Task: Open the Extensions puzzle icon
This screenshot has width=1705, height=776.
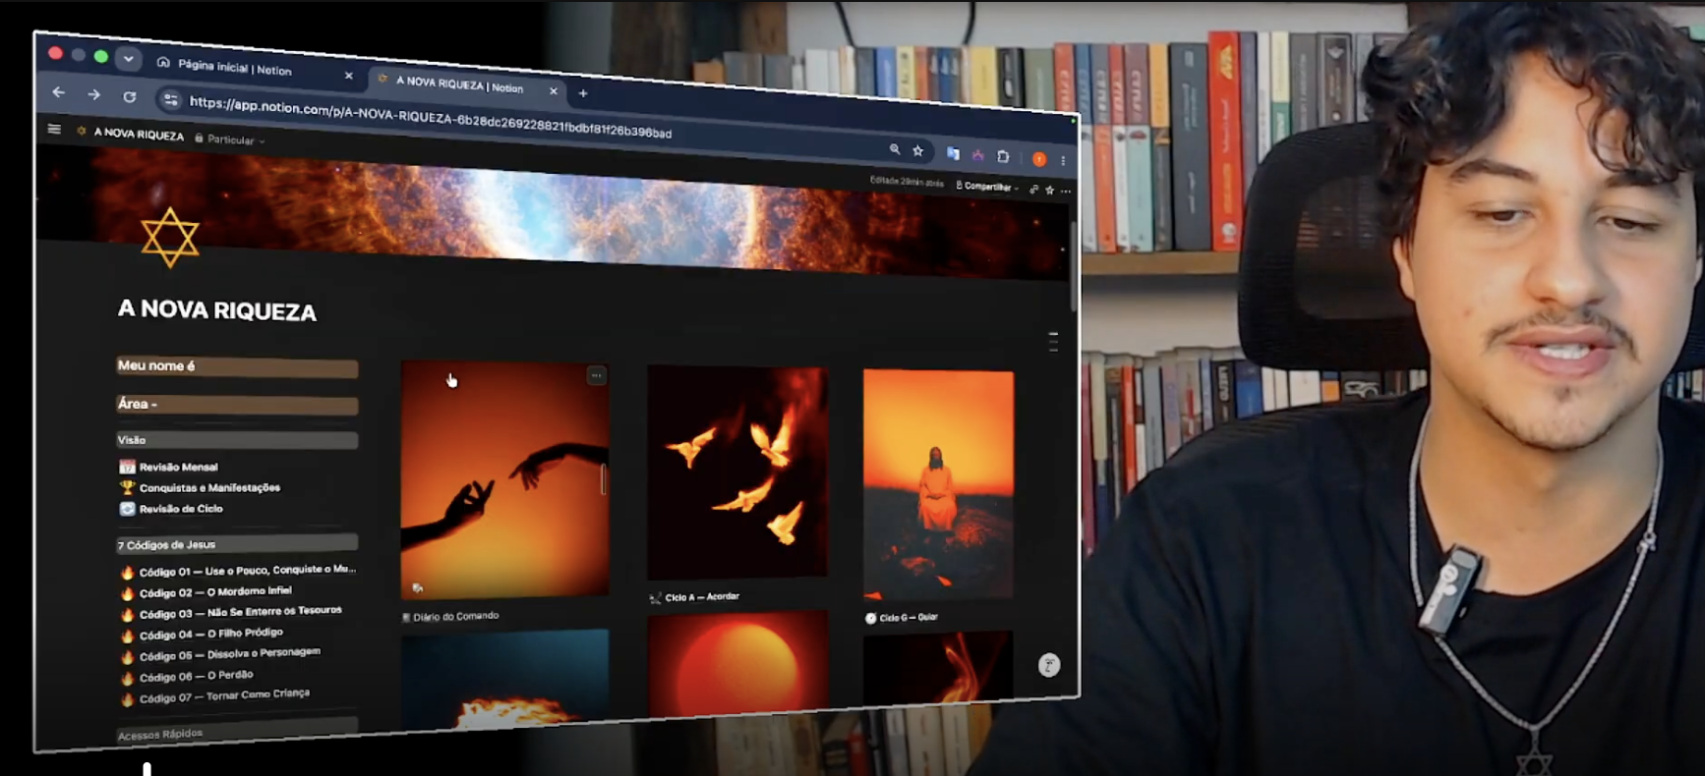Action: click(x=1003, y=156)
